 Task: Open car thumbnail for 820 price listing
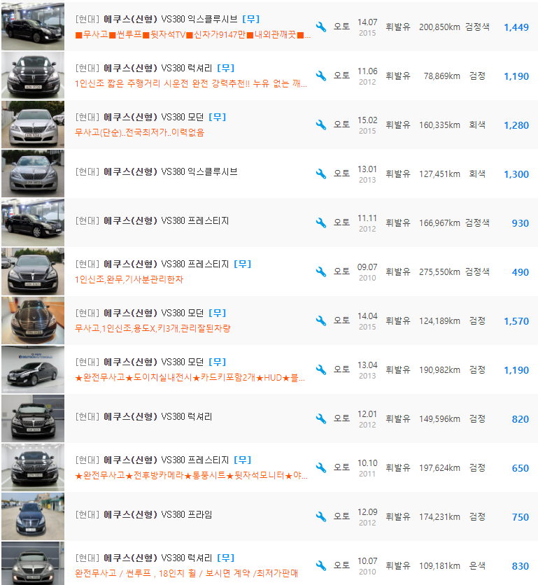pyautogui.click(x=33, y=418)
